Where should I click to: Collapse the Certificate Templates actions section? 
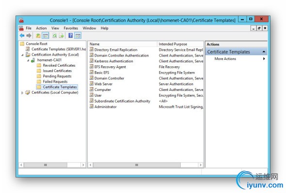coord(264,52)
